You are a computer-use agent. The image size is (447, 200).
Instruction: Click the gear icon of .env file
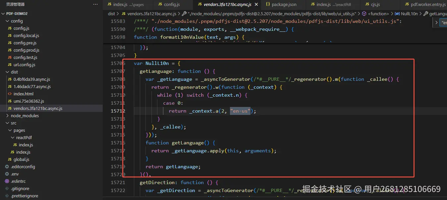coord(7,174)
